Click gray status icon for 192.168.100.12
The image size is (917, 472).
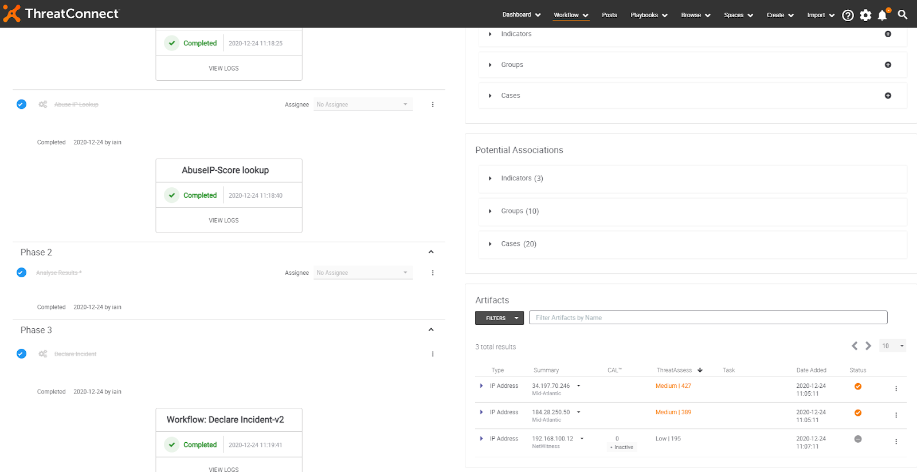click(858, 439)
